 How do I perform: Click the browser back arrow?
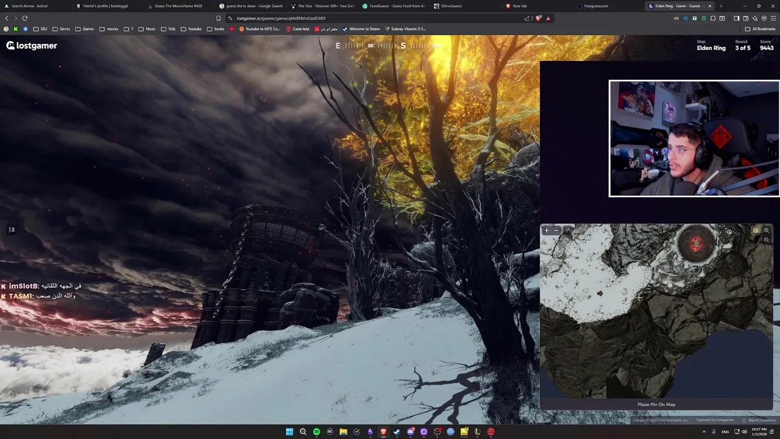click(7, 18)
